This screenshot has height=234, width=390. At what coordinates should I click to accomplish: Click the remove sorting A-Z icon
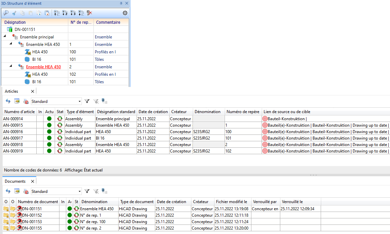89,13
